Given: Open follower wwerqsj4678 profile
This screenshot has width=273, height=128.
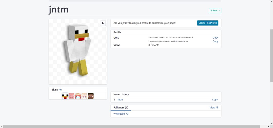Looking at the screenshot, I should click(x=121, y=114).
